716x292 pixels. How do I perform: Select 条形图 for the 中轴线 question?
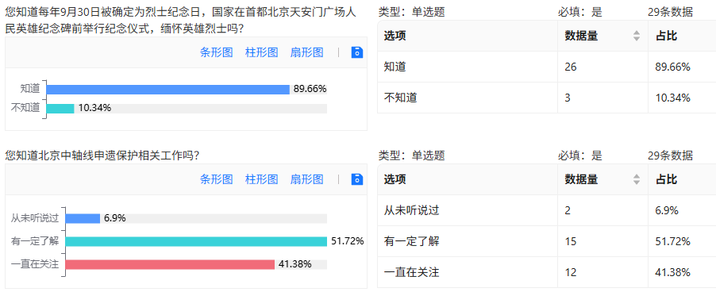[x=217, y=179]
